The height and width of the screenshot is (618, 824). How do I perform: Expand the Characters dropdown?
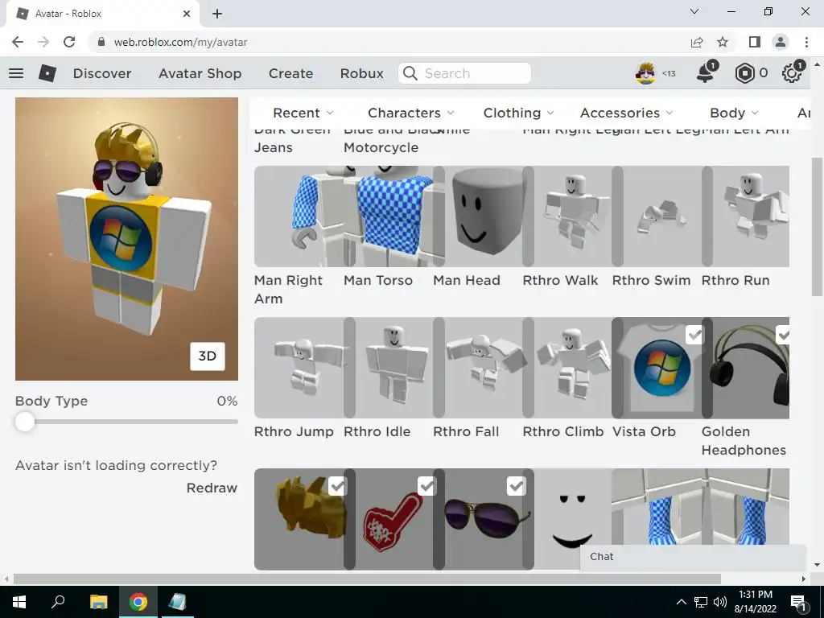coord(411,113)
